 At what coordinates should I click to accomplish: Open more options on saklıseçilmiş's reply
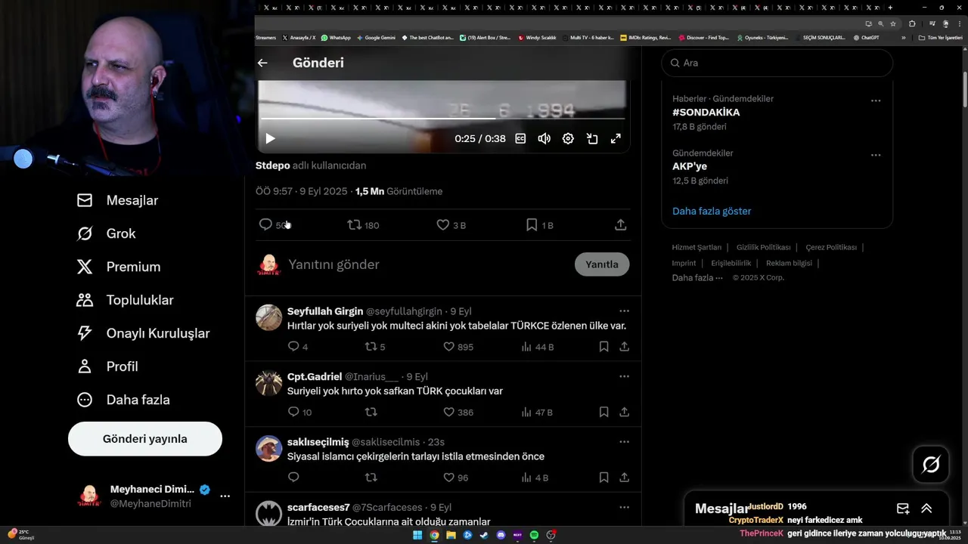tap(624, 441)
